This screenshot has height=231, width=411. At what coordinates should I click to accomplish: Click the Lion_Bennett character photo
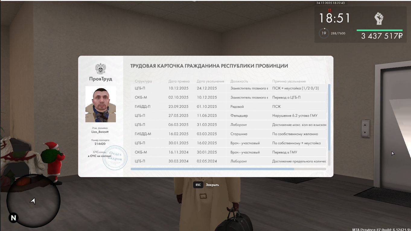100,104
